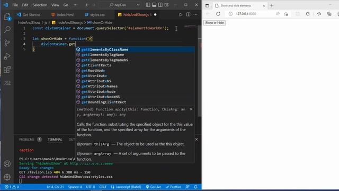
Task: Click Ln 4, Col 21 status entry
Action: click(x=55, y=187)
